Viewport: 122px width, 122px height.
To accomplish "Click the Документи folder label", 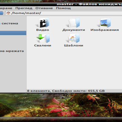I will point(74,30).
